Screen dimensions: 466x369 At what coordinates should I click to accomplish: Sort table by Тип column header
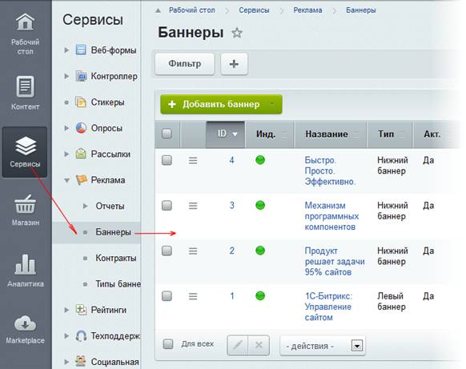coord(389,134)
